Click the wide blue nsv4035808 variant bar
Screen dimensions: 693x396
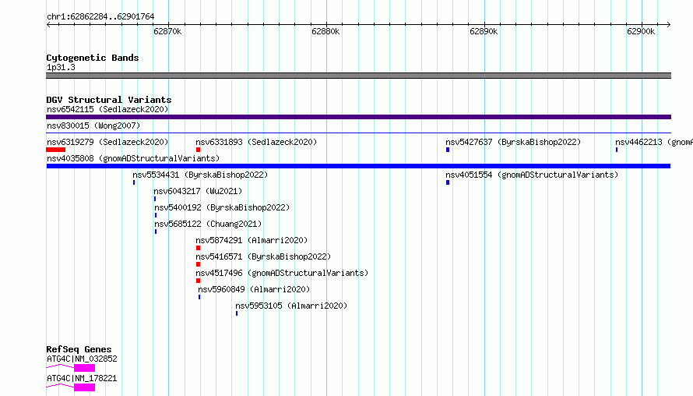pyautogui.click(x=358, y=166)
